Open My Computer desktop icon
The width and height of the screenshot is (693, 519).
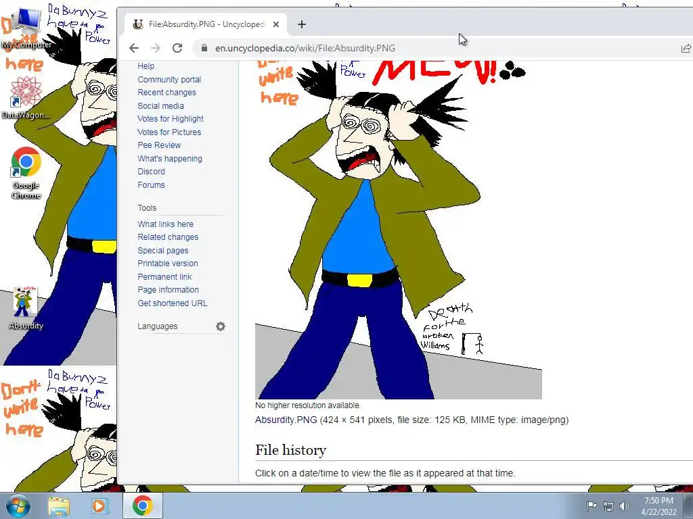(x=26, y=28)
